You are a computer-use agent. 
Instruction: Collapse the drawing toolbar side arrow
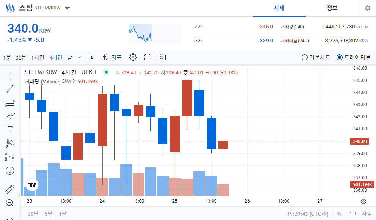pos(19,196)
